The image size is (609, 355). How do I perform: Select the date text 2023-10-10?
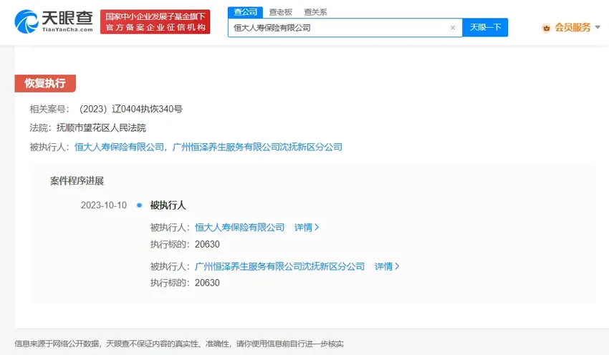coord(104,205)
